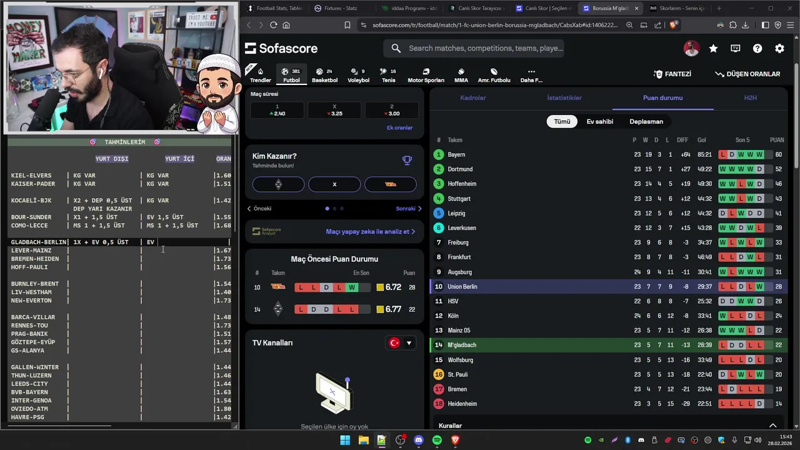Open FANTEZİ button
The width and height of the screenshot is (800, 450).
[672, 74]
